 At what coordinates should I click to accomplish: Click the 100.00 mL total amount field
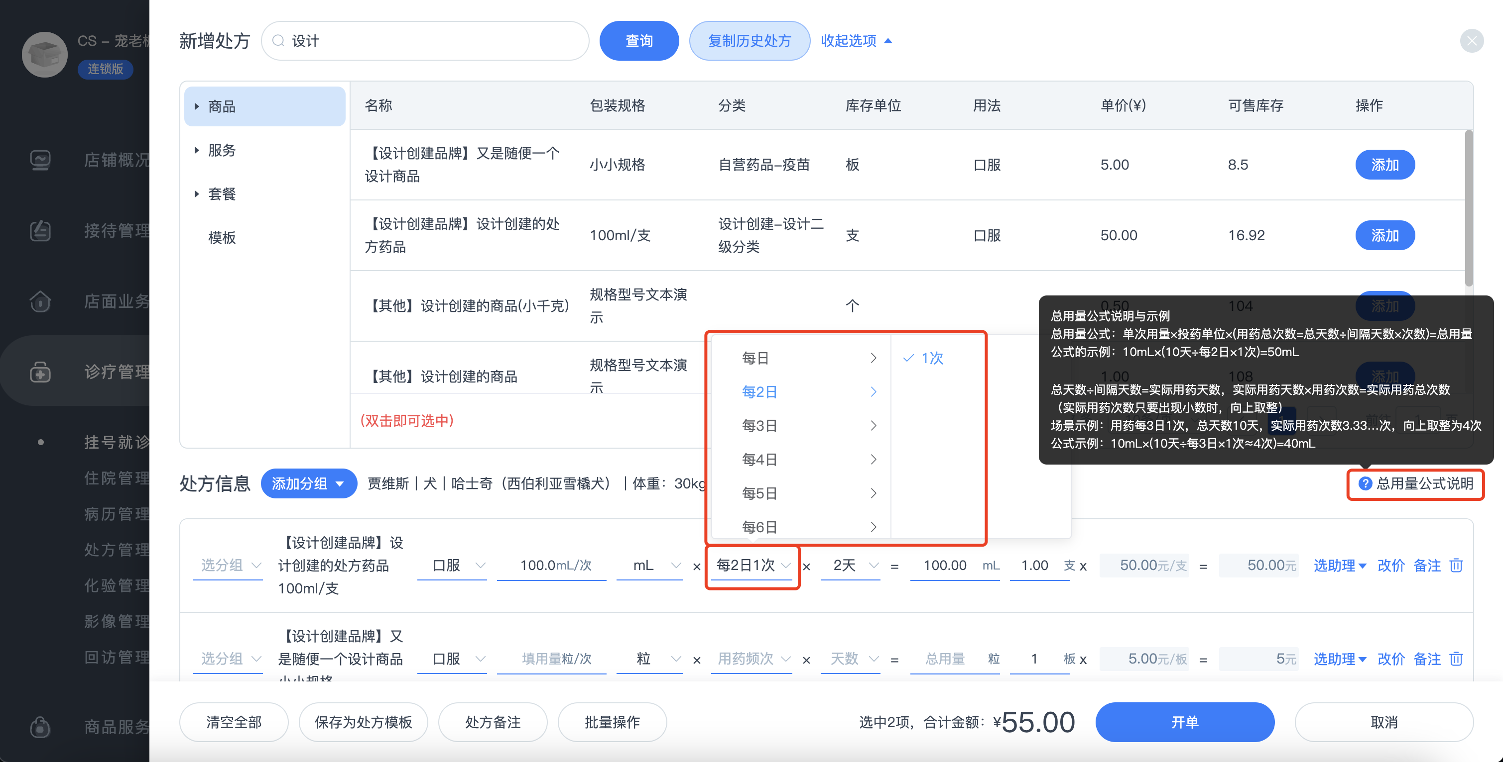pyautogui.click(x=955, y=565)
